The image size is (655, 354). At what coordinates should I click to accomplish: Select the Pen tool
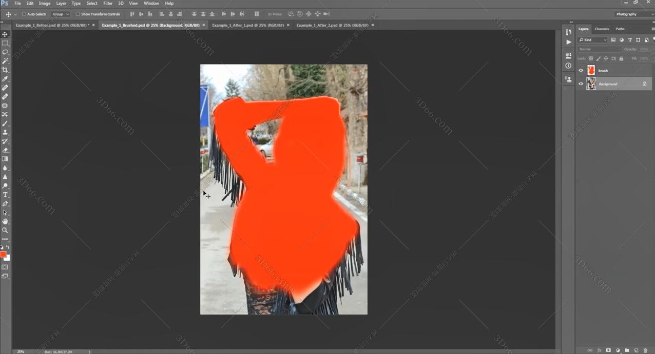(x=5, y=203)
